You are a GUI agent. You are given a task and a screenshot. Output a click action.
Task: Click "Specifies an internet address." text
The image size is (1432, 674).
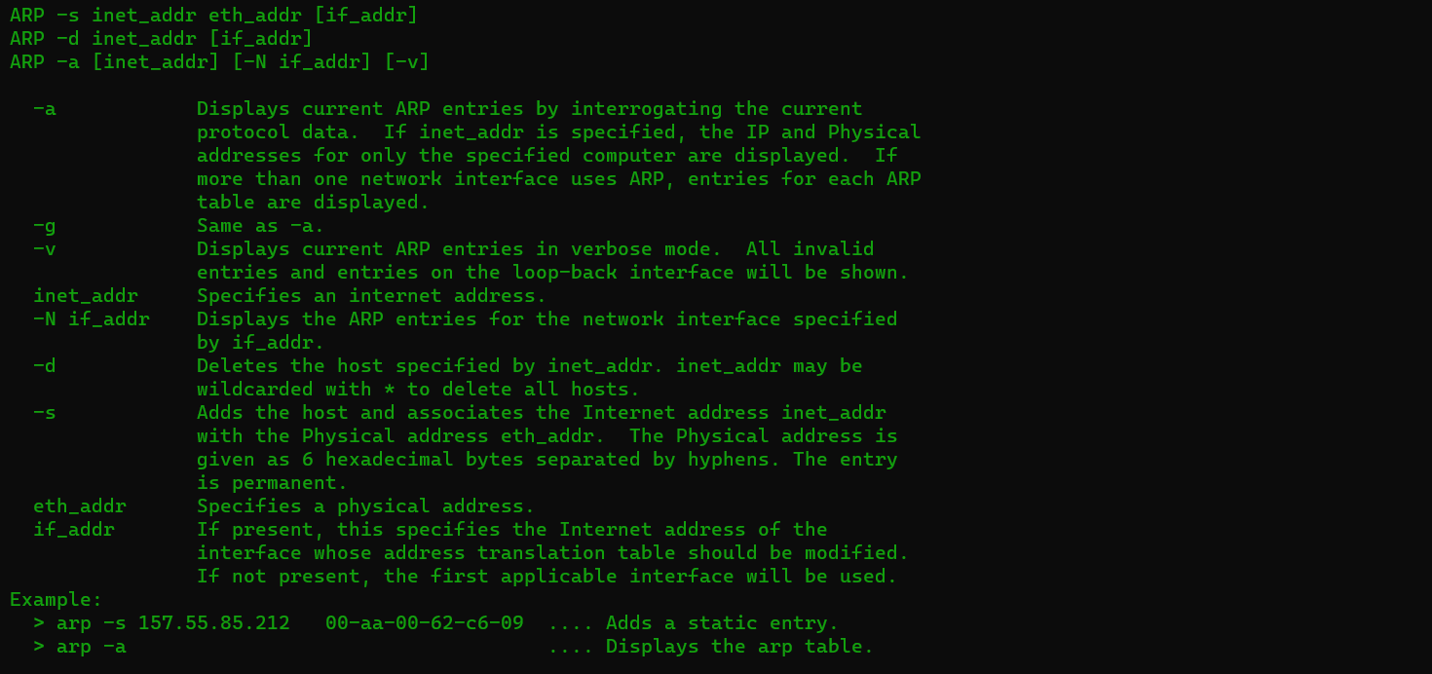click(371, 295)
